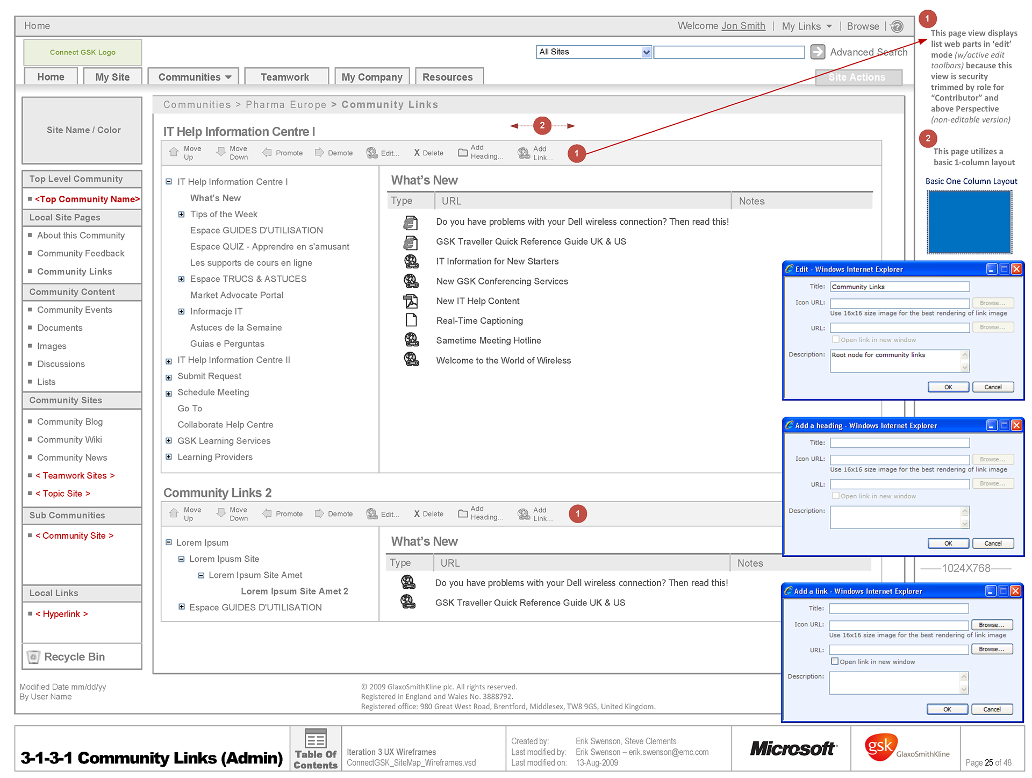This screenshot has height=778, width=1032.
Task: Switch to the Teamwork tab
Action: tap(285, 77)
